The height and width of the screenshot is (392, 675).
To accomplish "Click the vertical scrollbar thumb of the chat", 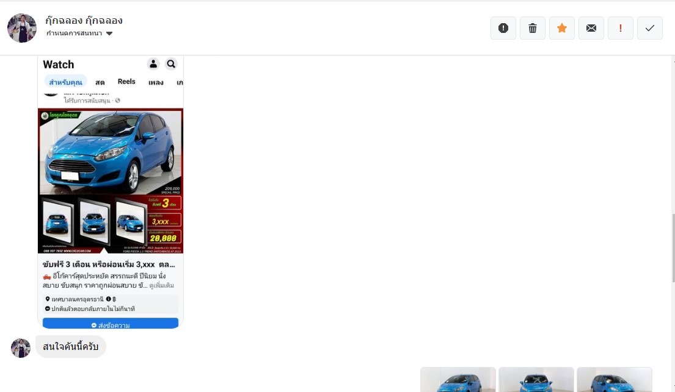I will point(673,248).
